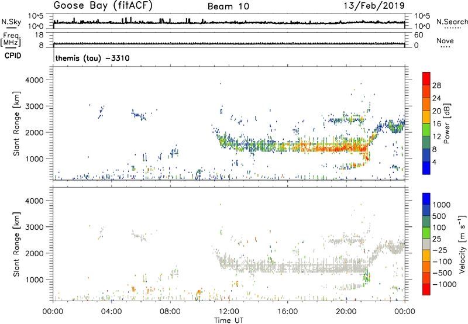Click the "08:00" time axis label
Image resolution: width=468 pixels, height=324 pixels.
point(170,312)
